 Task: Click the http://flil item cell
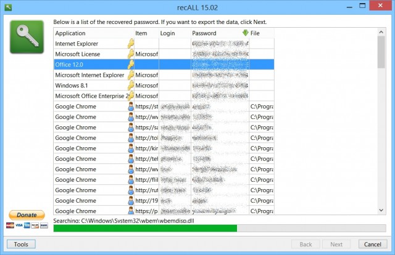pyautogui.click(x=147, y=180)
